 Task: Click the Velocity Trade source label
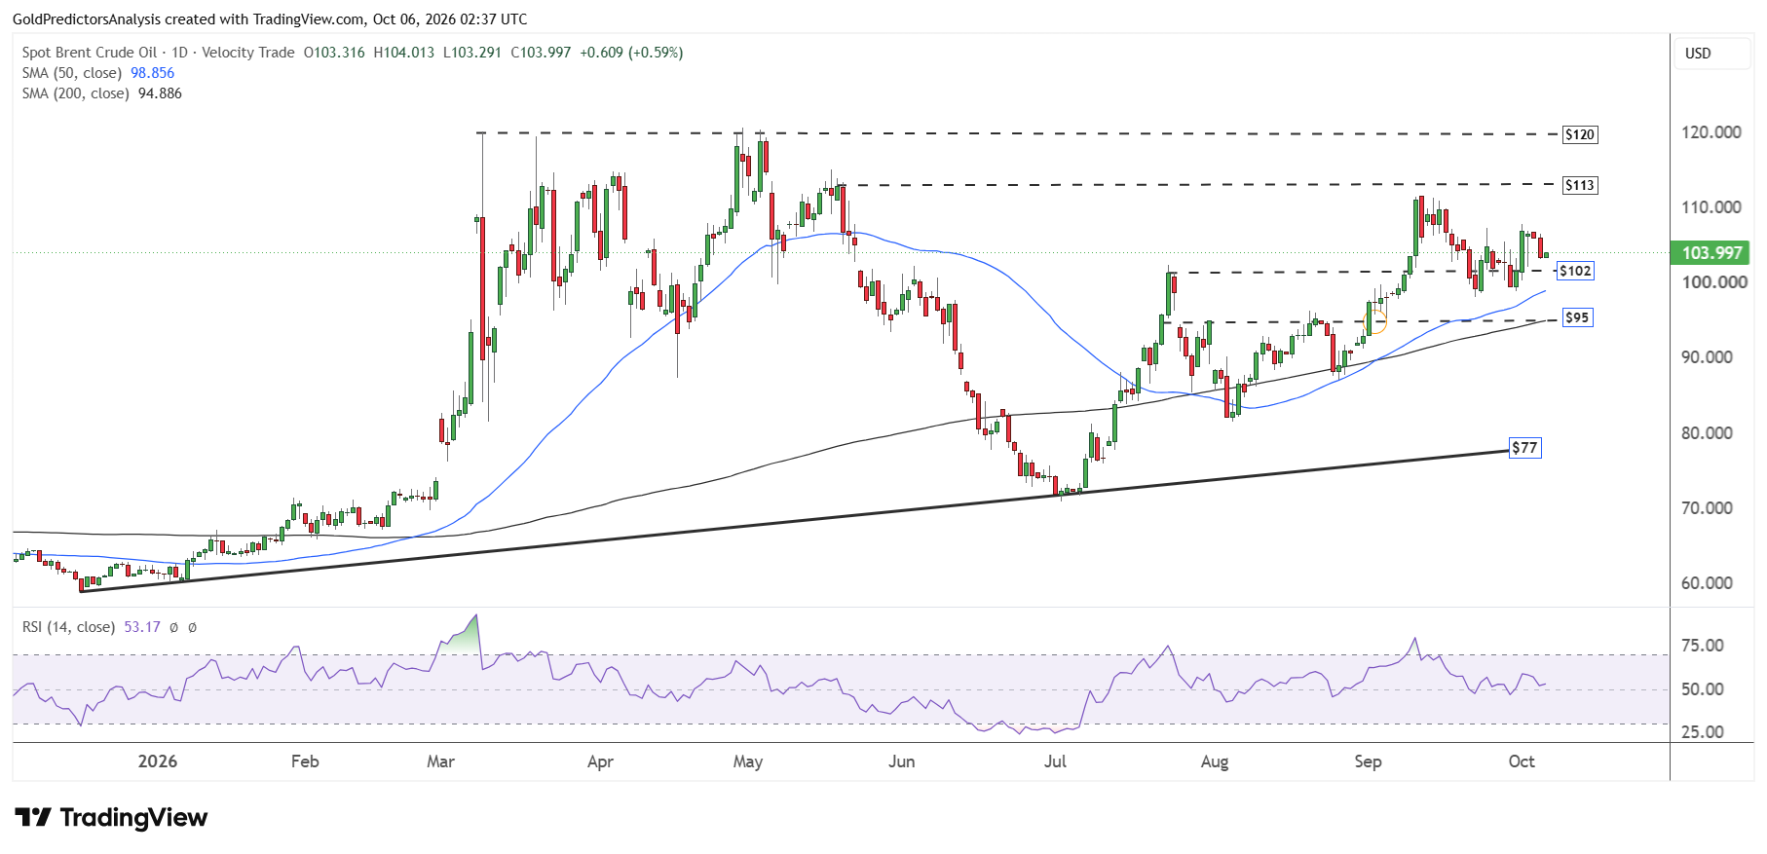tap(247, 53)
